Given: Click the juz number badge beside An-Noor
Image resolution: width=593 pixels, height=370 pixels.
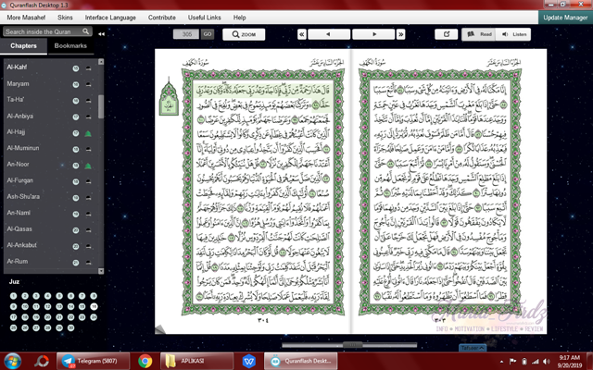Looking at the screenshot, I should [x=76, y=166].
